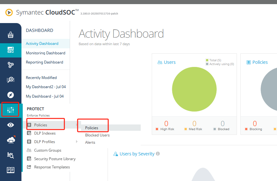277x181 pixels.
Task: Open Reporting Dashboard menu item
Action: point(44,62)
